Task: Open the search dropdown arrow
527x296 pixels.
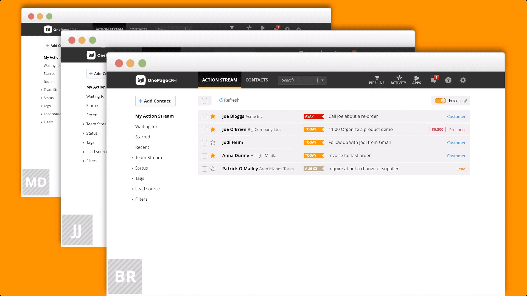Action: pos(323,80)
